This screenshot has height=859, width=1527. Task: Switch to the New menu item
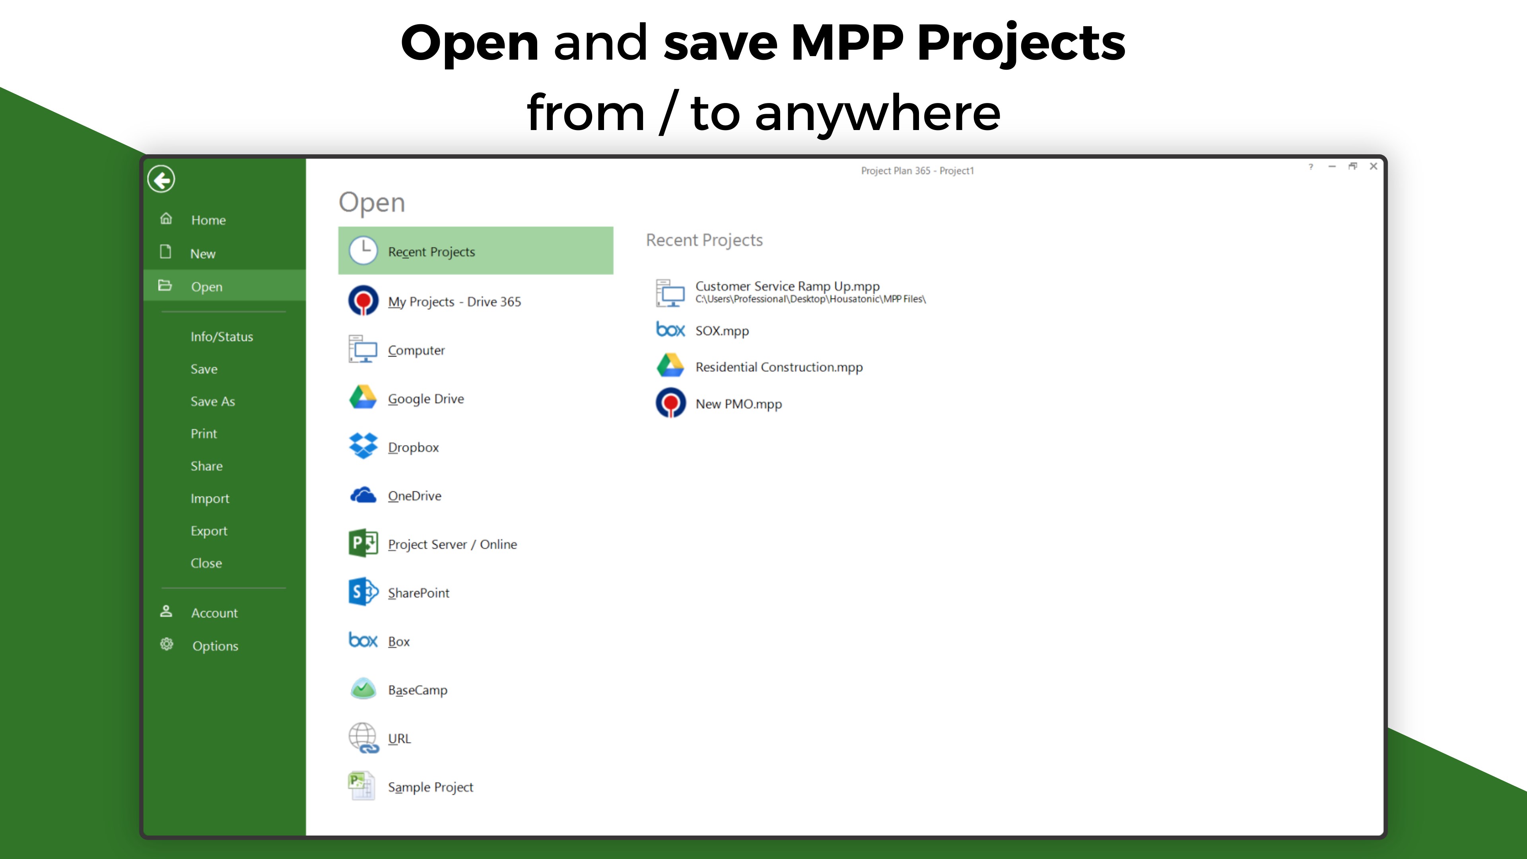tap(203, 253)
